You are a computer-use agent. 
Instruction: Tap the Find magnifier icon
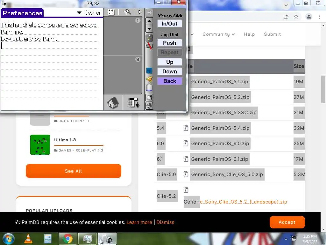tap(127, 12)
